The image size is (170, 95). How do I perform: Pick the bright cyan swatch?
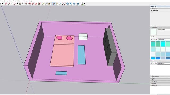point(163,44)
